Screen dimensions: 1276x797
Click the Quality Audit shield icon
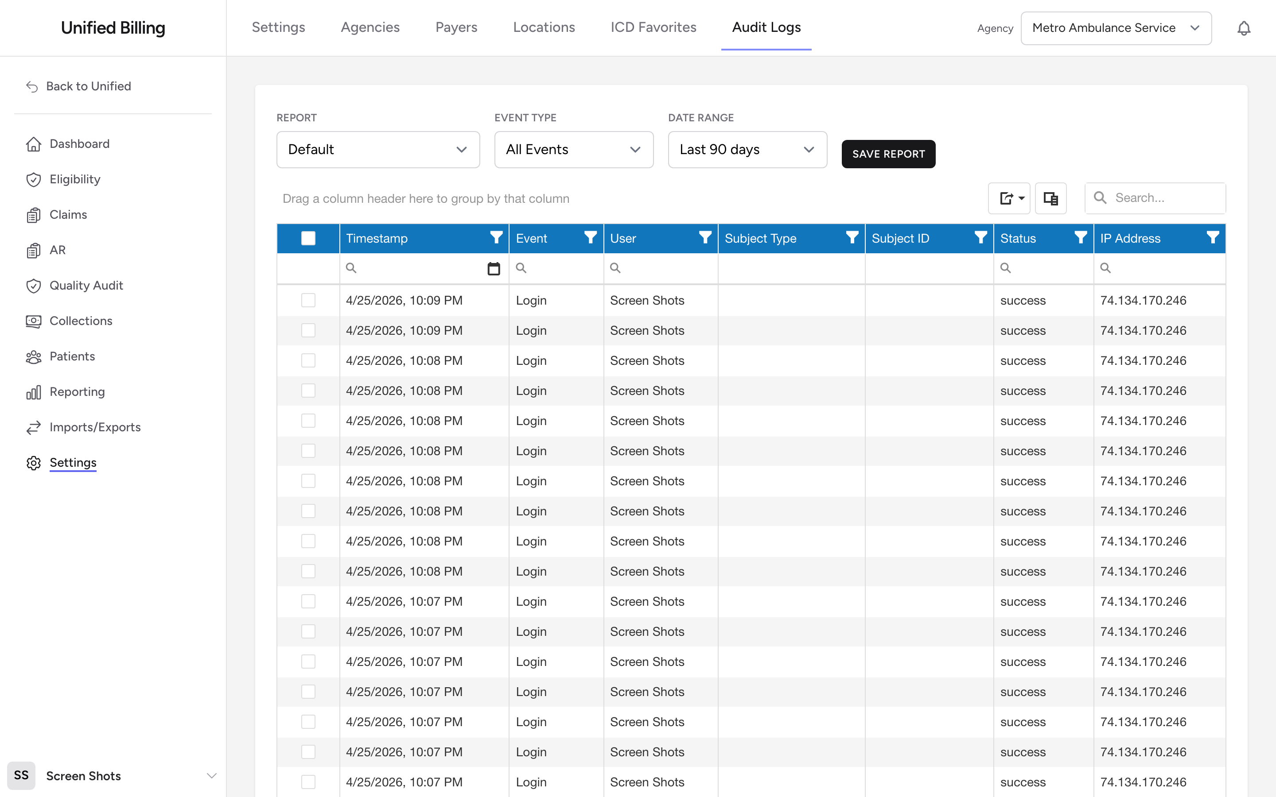point(33,286)
